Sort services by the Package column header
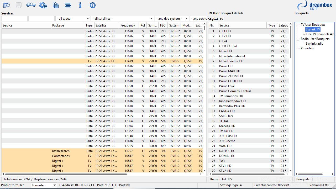This screenshot has height=189, width=336. tap(67, 25)
